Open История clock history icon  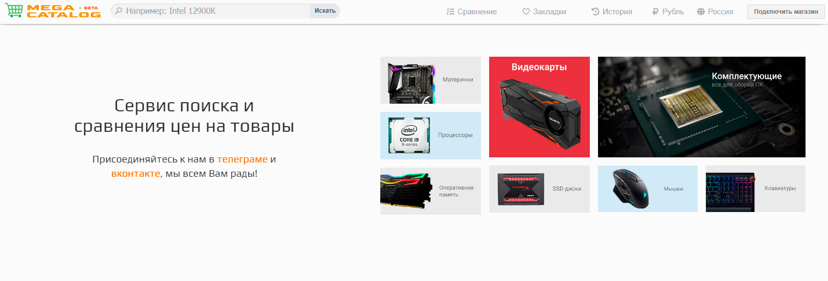595,11
